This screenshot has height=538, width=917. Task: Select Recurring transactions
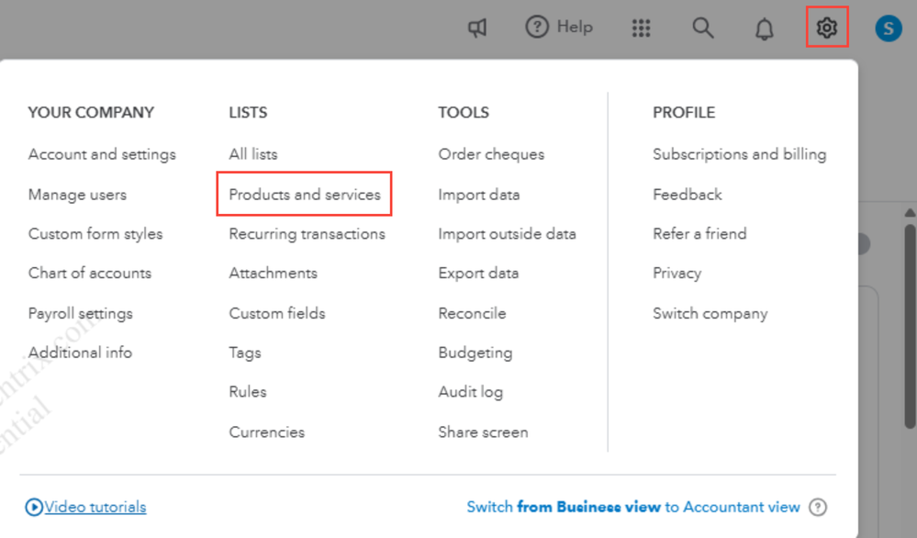[306, 233]
